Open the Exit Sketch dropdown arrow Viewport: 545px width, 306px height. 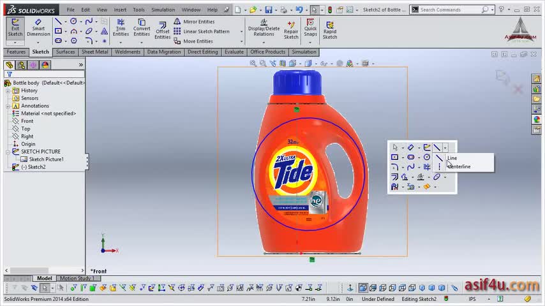(x=15, y=42)
